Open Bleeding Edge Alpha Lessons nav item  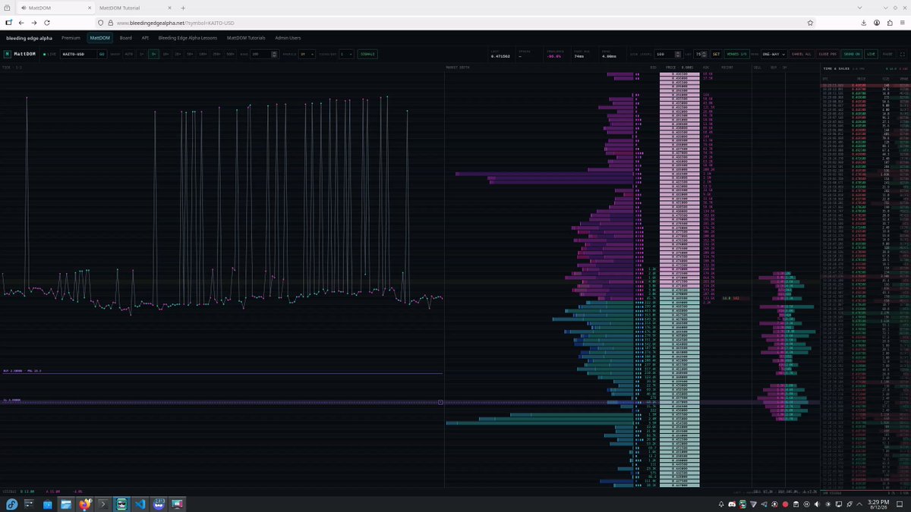(x=188, y=37)
